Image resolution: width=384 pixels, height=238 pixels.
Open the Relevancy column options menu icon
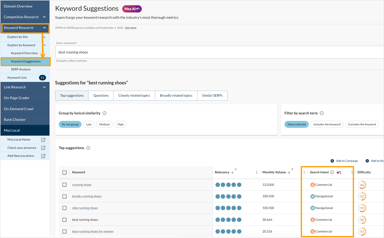[x=257, y=172]
